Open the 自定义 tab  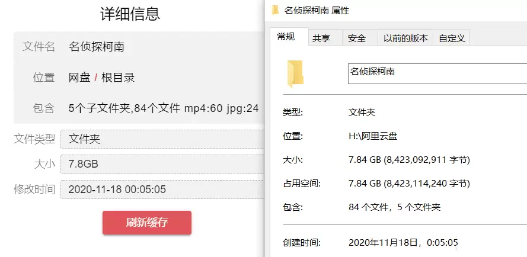[452, 38]
